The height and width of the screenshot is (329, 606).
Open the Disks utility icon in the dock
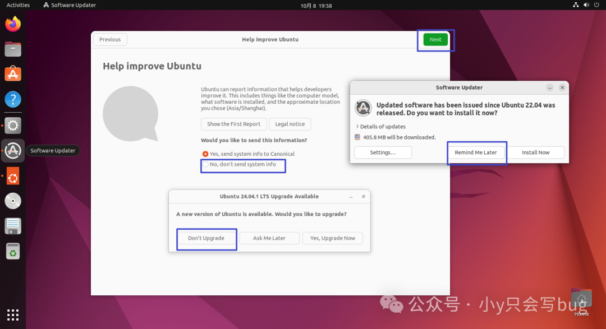click(12, 226)
